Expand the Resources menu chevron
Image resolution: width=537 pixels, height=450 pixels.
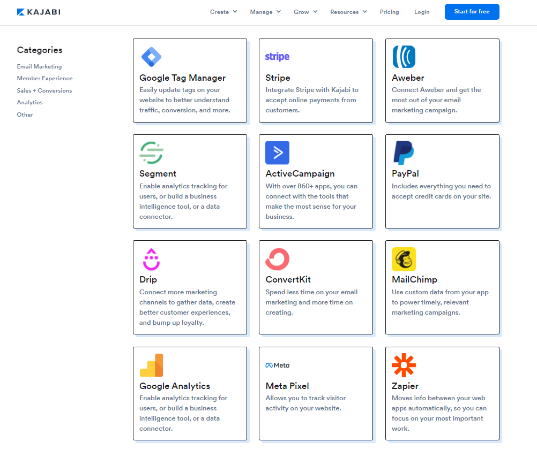[365, 12]
